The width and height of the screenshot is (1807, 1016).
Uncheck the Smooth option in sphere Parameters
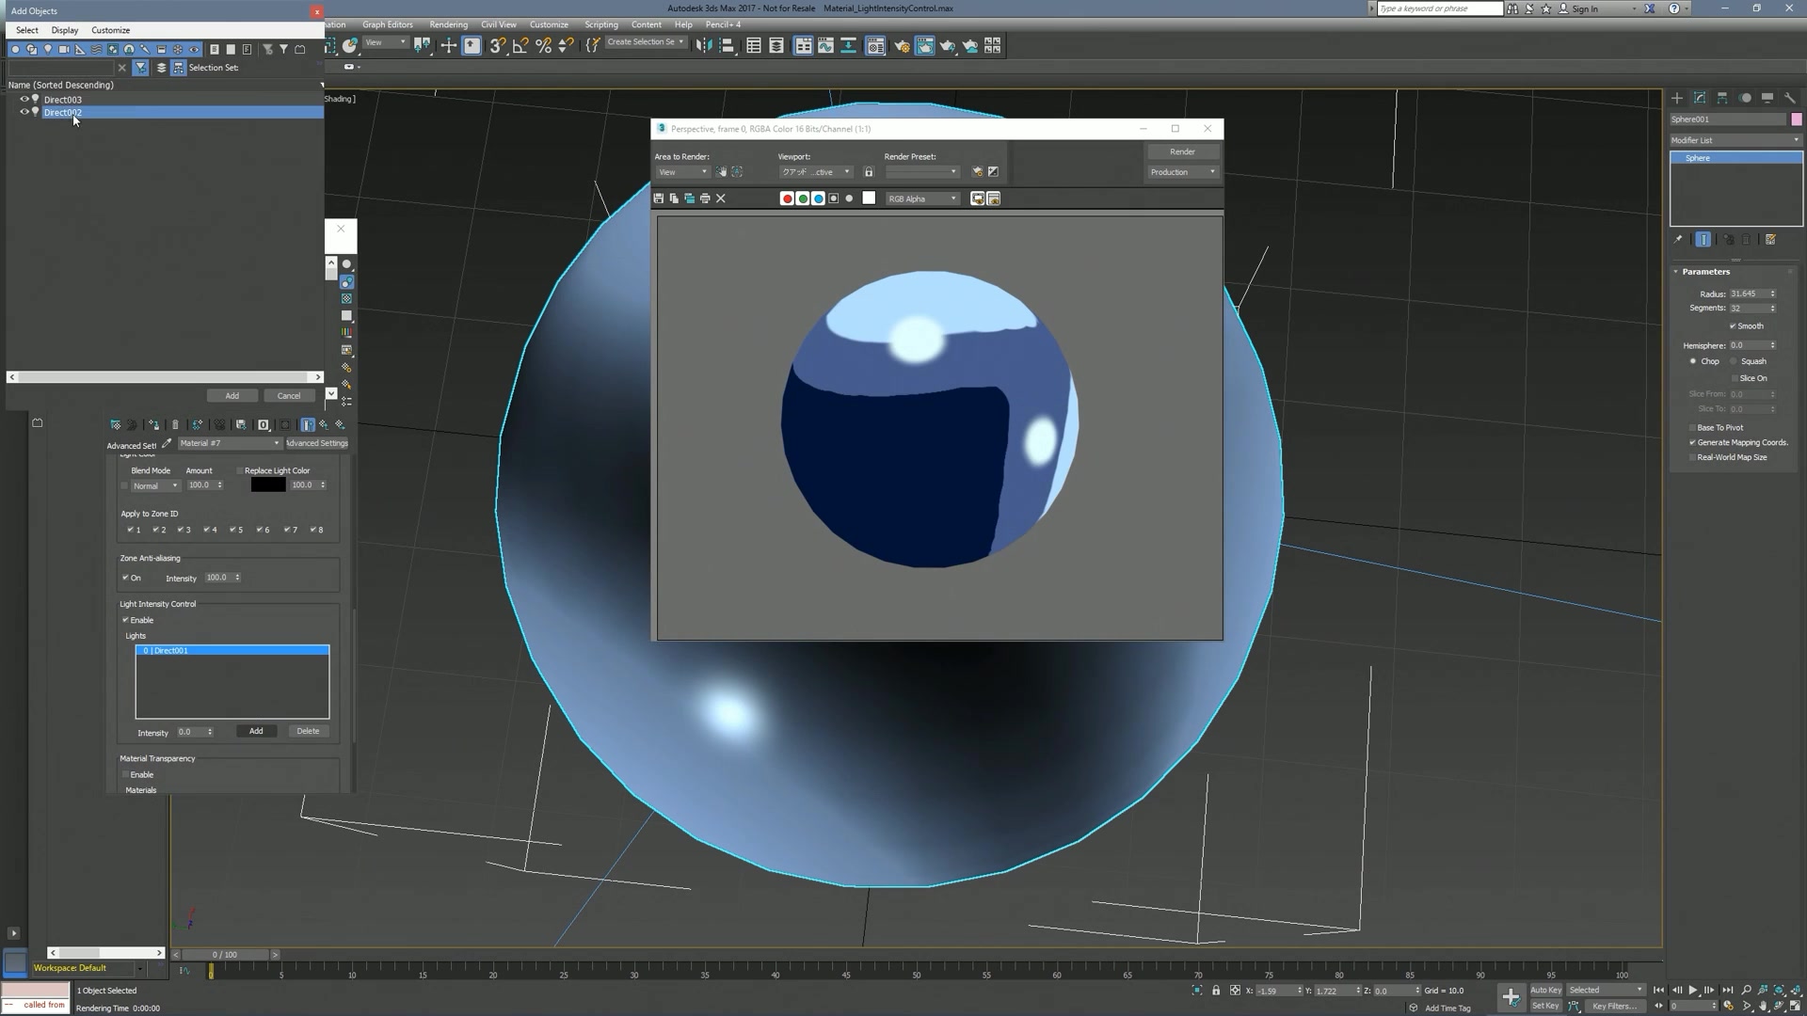click(1732, 325)
